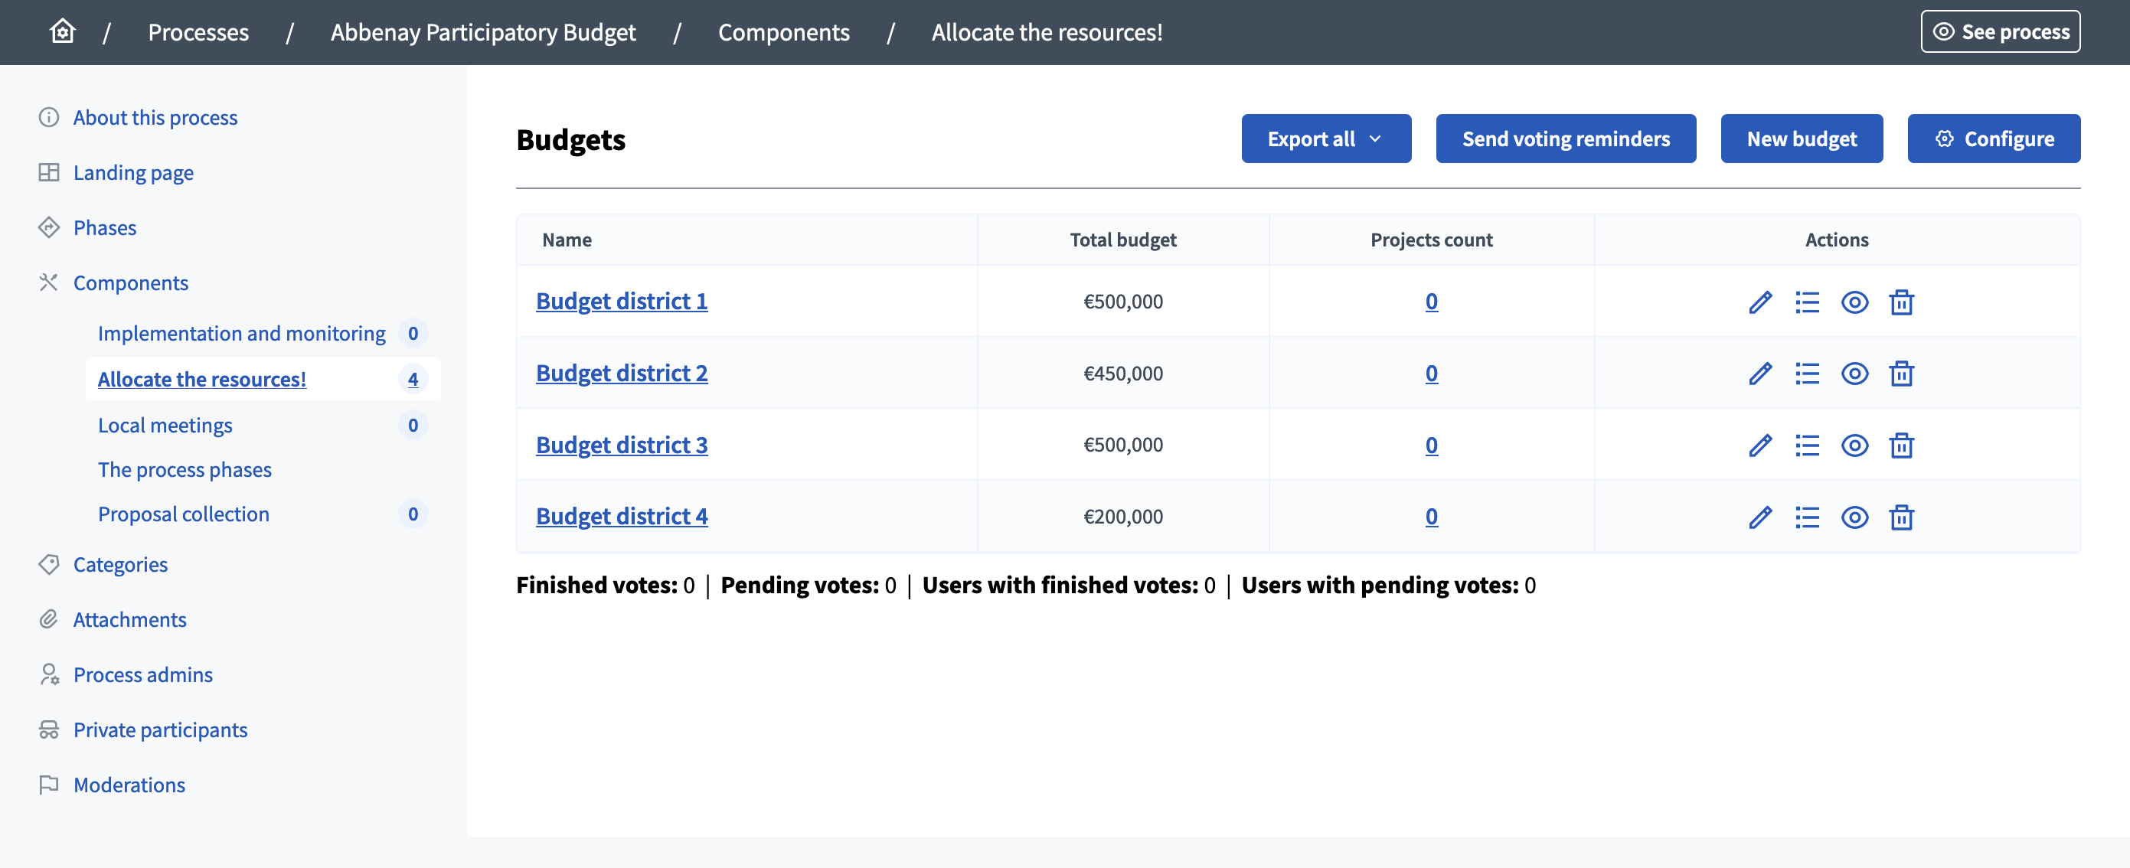Go to Process admins in sidebar
Screen dimensions: 2130x868
(x=143, y=674)
